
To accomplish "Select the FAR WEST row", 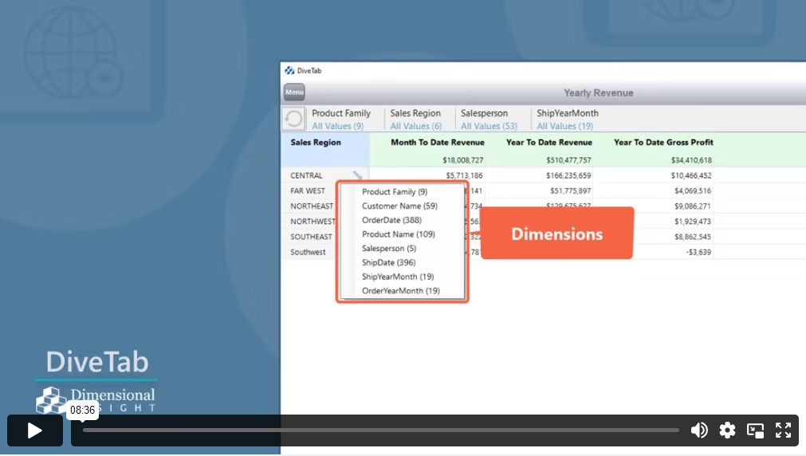I will point(308,191).
